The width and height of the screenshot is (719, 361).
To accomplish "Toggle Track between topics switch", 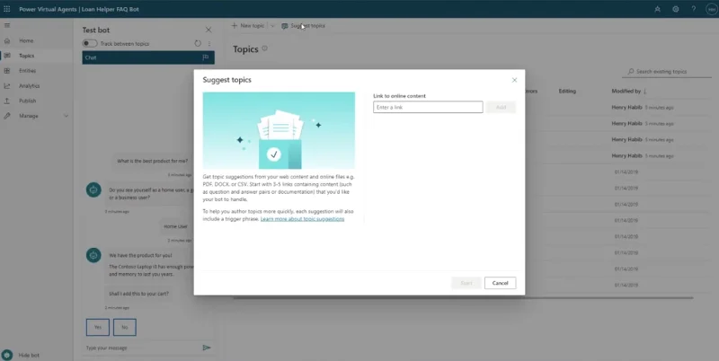I will coord(89,43).
